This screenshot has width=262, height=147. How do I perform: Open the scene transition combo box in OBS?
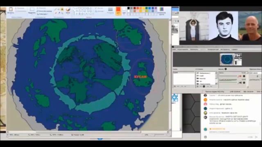pyautogui.click(x=255, y=73)
